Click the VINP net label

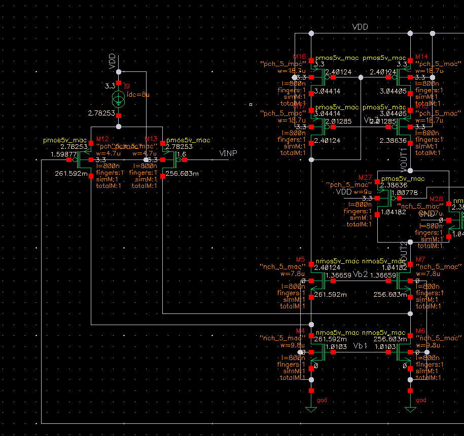[228, 153]
